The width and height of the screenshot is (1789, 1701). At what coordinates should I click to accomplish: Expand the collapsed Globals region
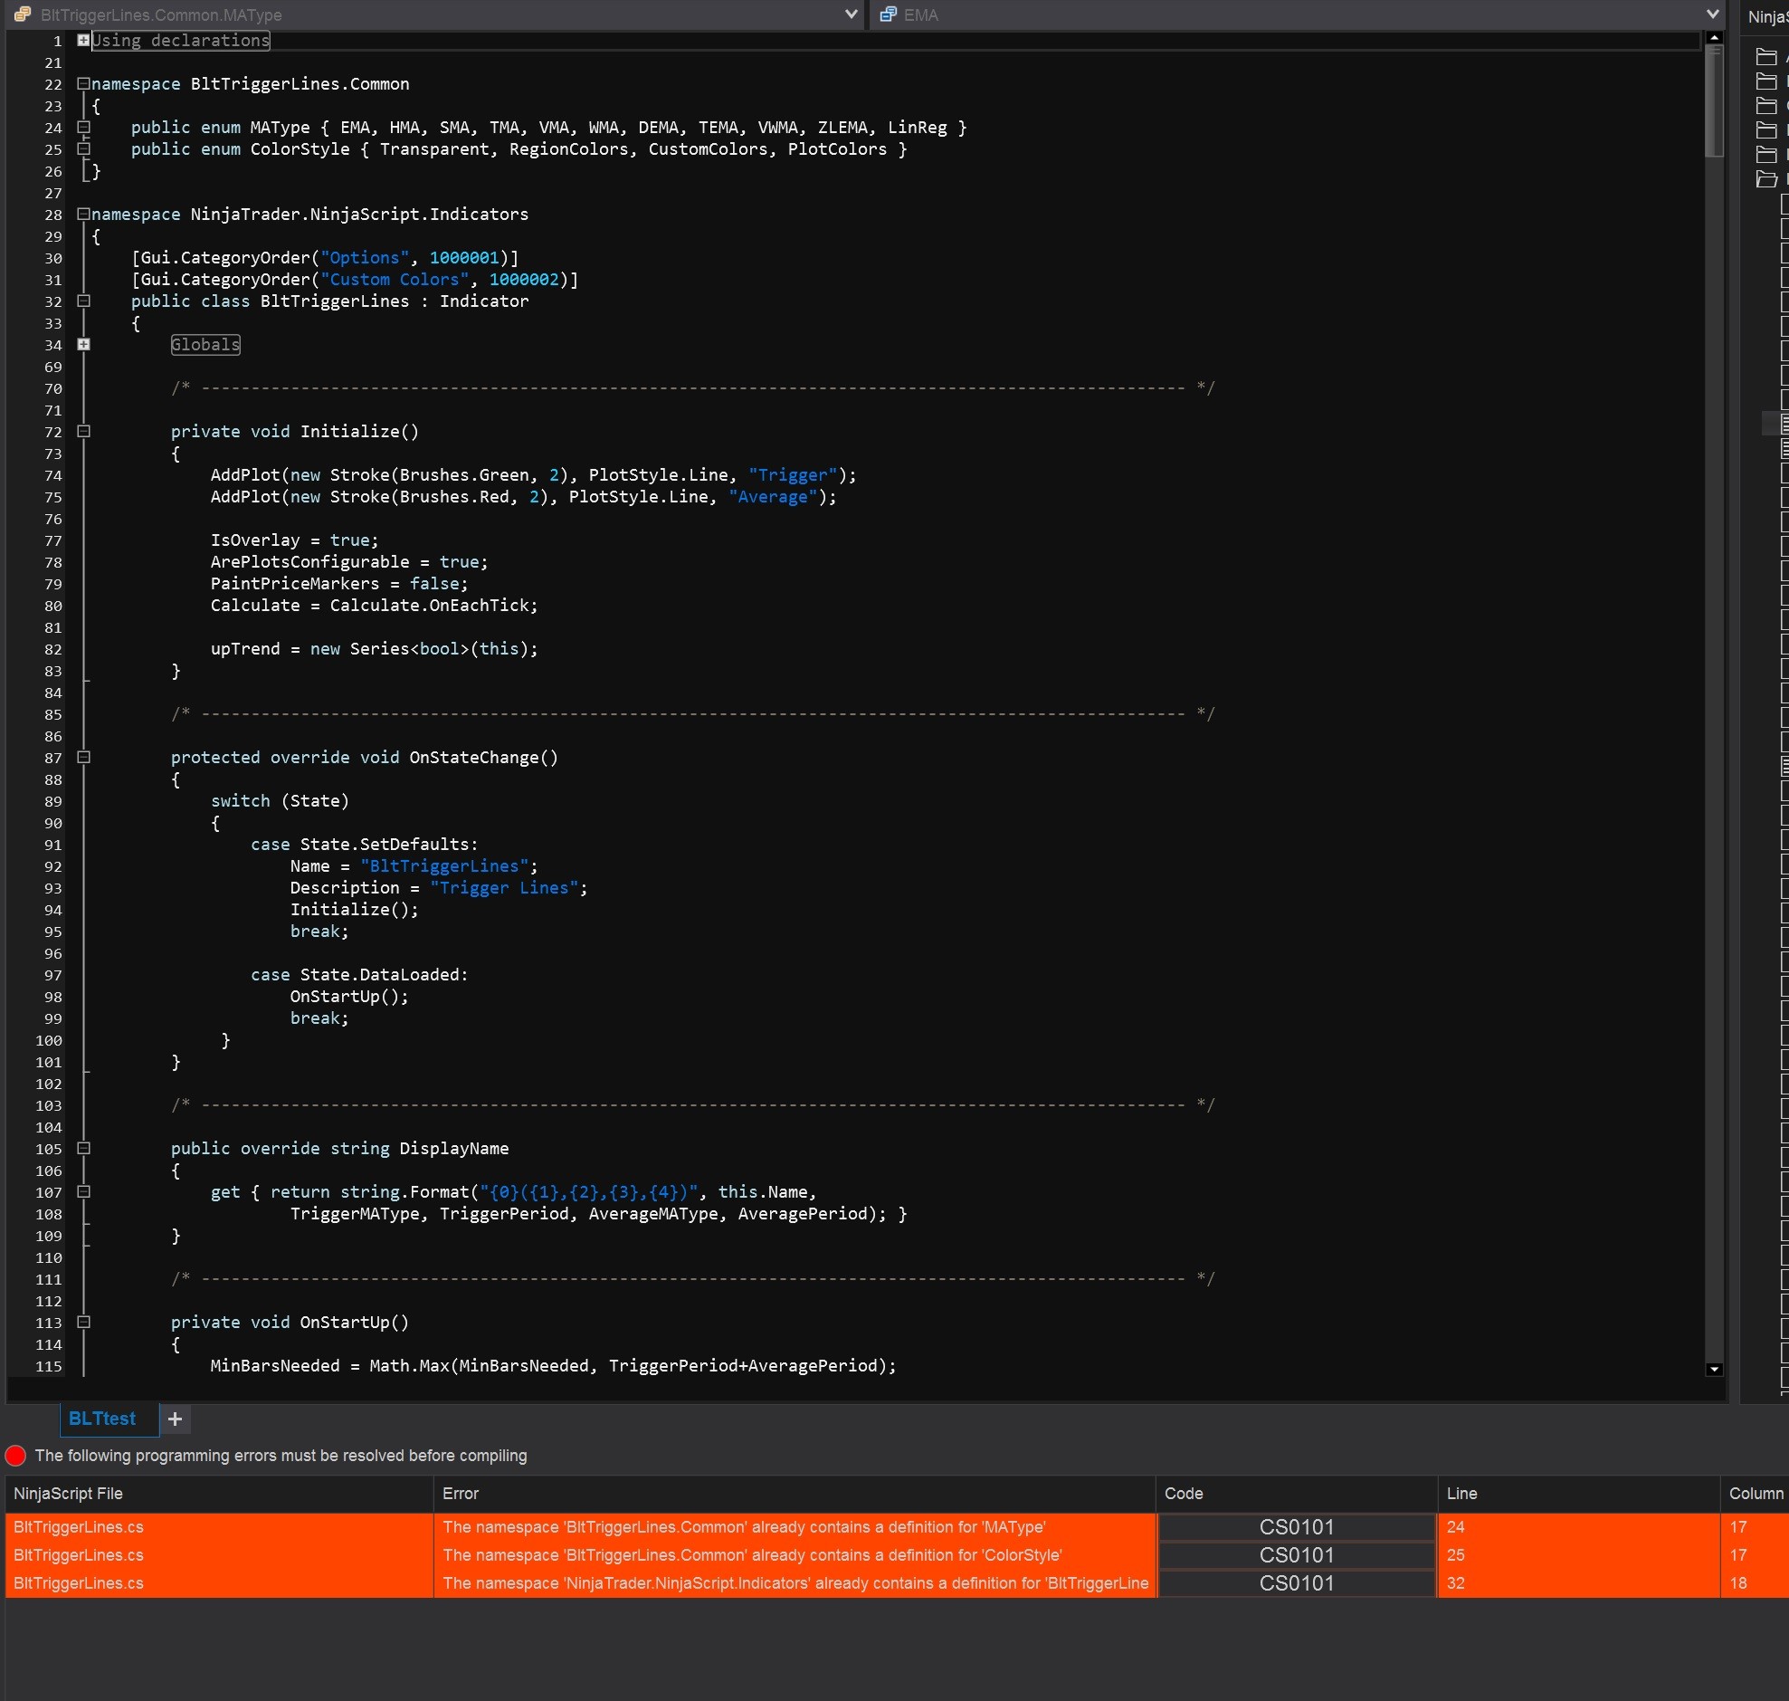[x=83, y=345]
